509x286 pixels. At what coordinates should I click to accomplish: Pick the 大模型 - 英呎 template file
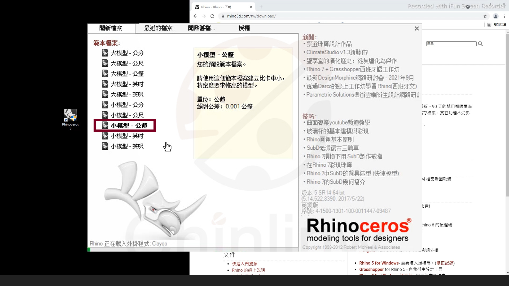tap(127, 95)
